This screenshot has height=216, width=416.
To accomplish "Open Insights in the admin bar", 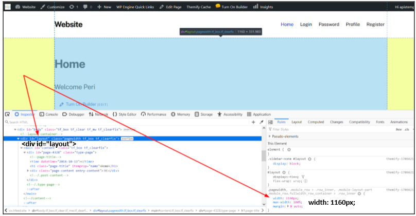I will (x=263, y=7).
